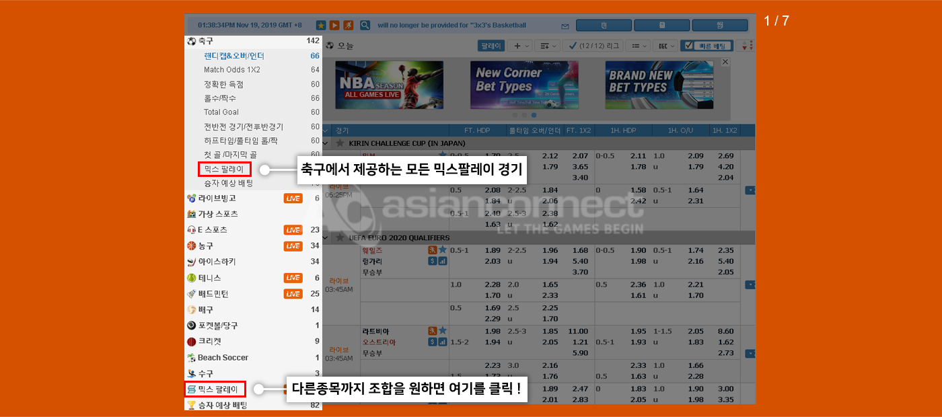Screen dimensions: 942x417
Task: Select 전반전 경기/전후반경기 menu item
Action: click(x=244, y=126)
